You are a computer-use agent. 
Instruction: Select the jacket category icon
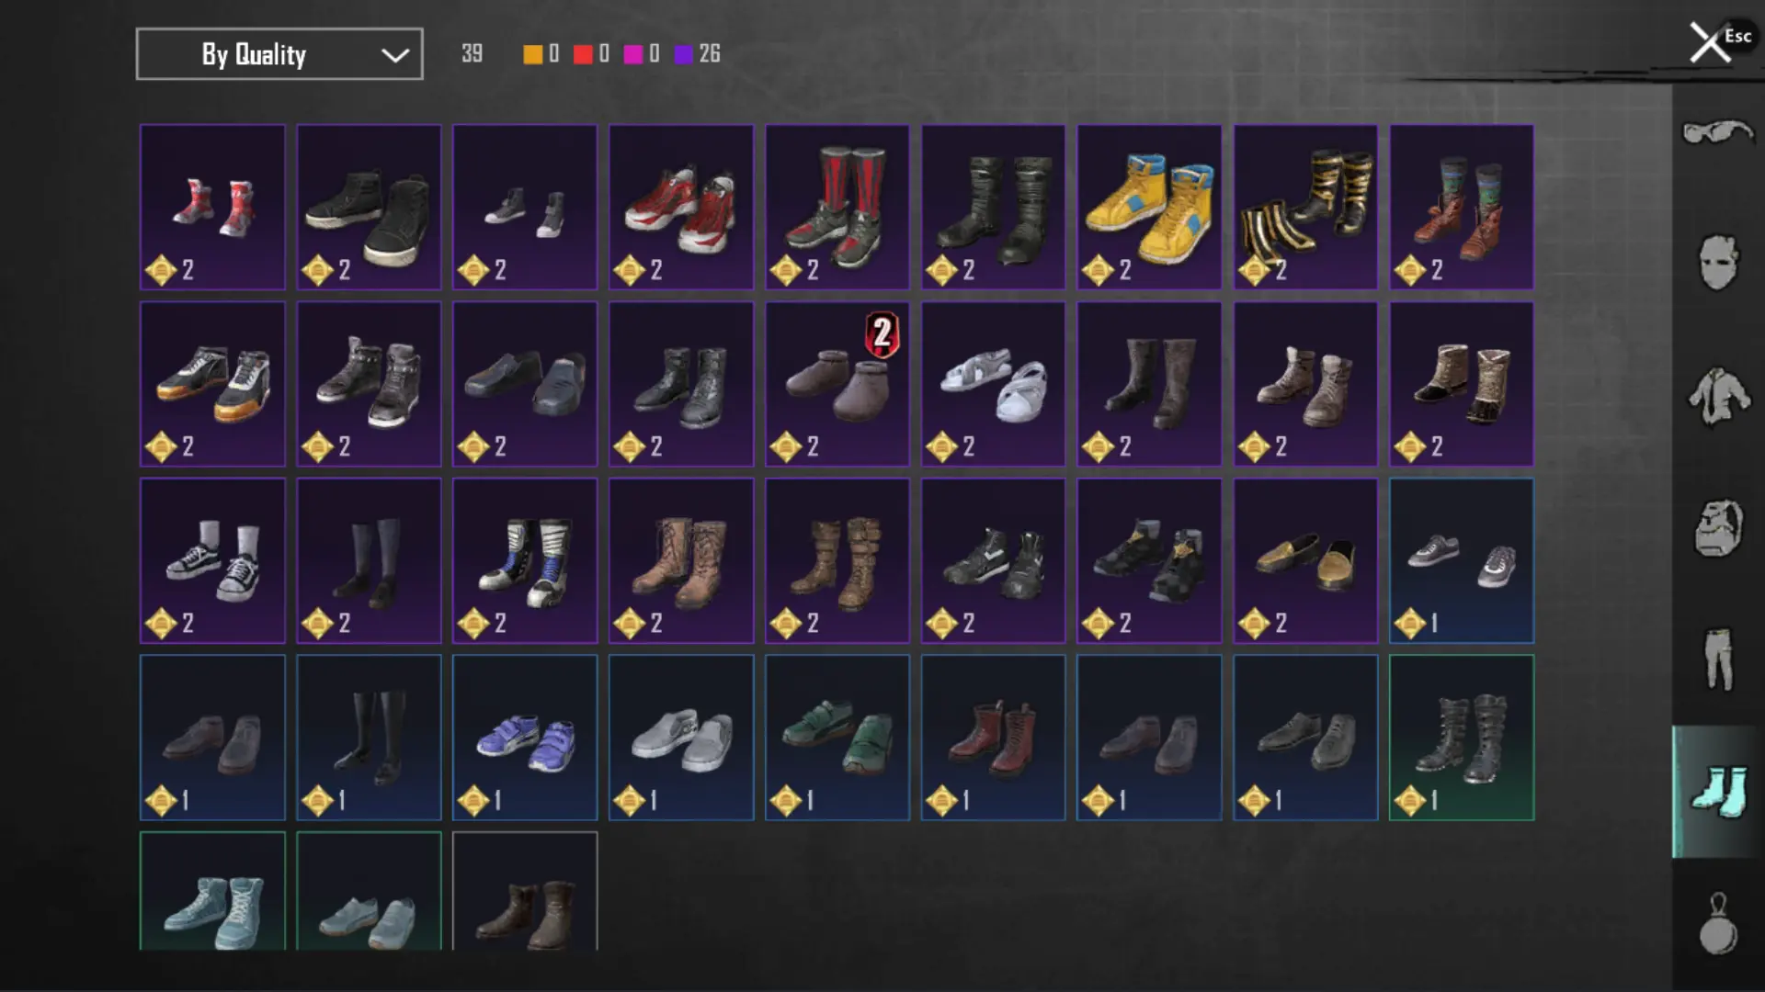1717,396
